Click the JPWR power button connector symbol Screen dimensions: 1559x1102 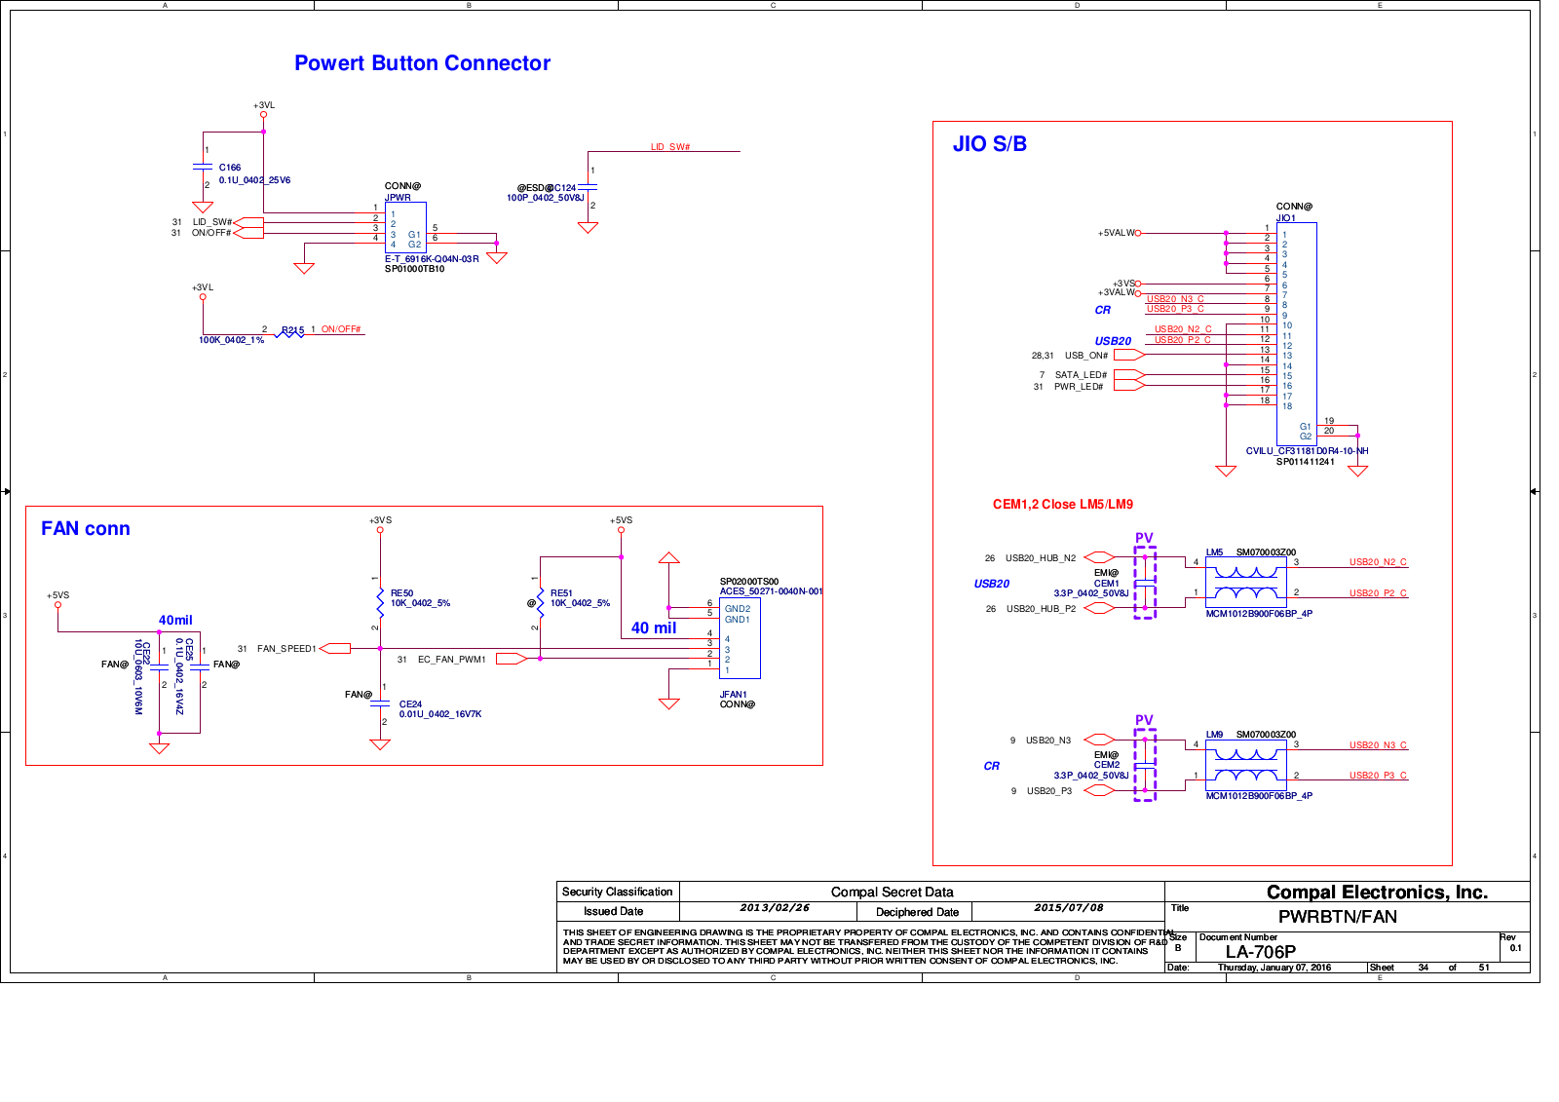pyautogui.click(x=404, y=228)
